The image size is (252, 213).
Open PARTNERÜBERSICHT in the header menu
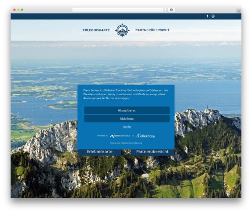click(152, 30)
